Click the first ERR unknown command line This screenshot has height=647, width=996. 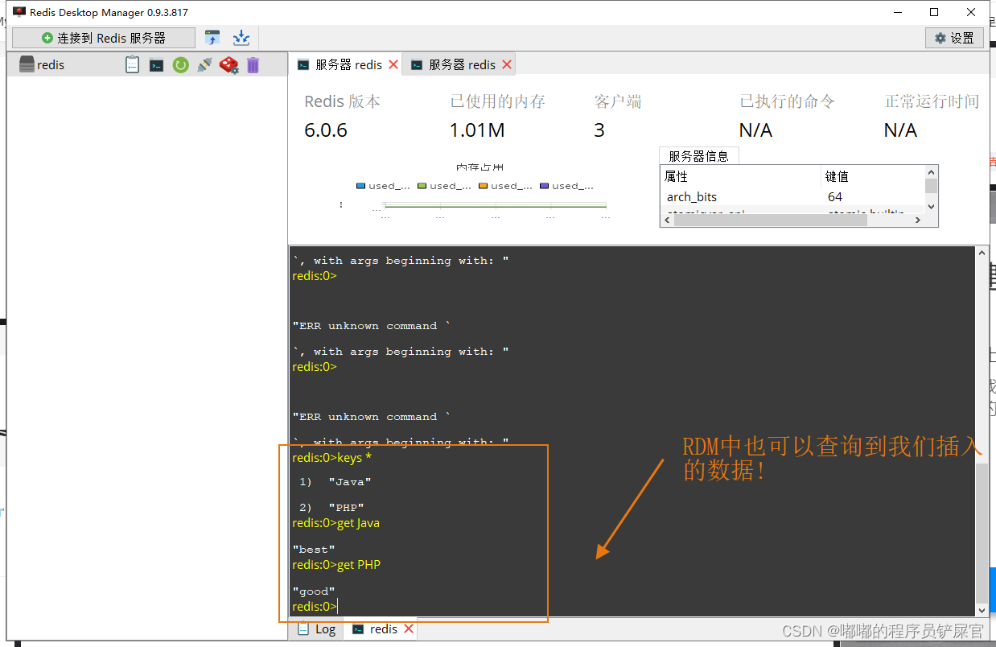pyautogui.click(x=372, y=326)
